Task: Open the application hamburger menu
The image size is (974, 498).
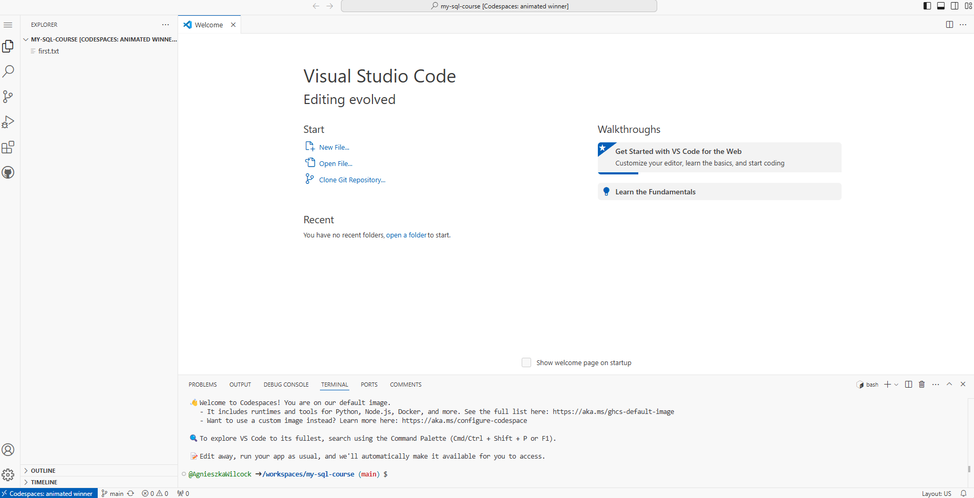Action: [x=8, y=25]
